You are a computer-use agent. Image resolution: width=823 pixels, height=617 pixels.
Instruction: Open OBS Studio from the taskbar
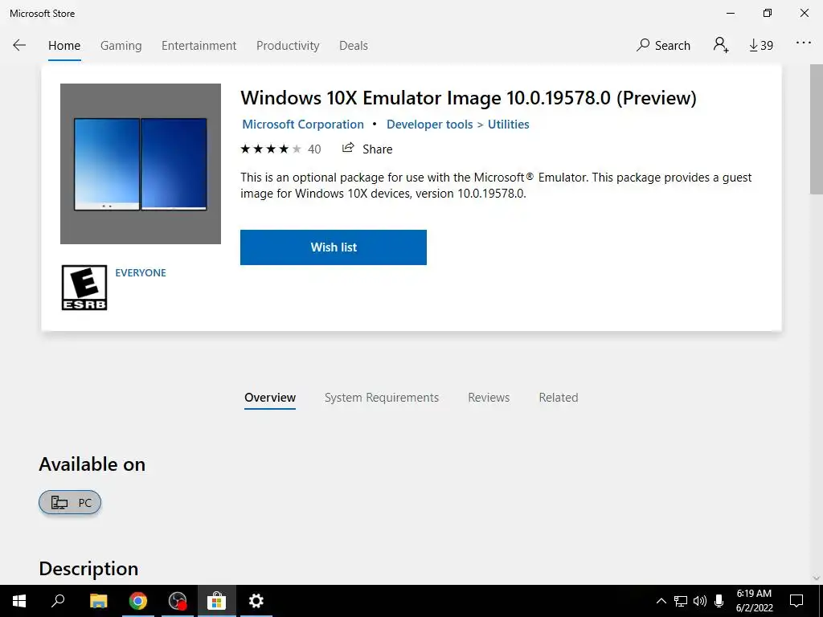(178, 601)
